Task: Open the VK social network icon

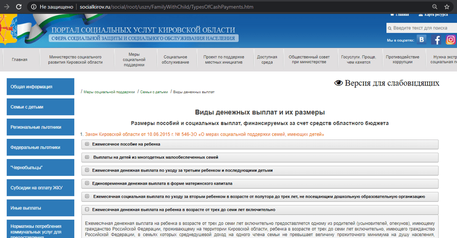Action: [421, 40]
